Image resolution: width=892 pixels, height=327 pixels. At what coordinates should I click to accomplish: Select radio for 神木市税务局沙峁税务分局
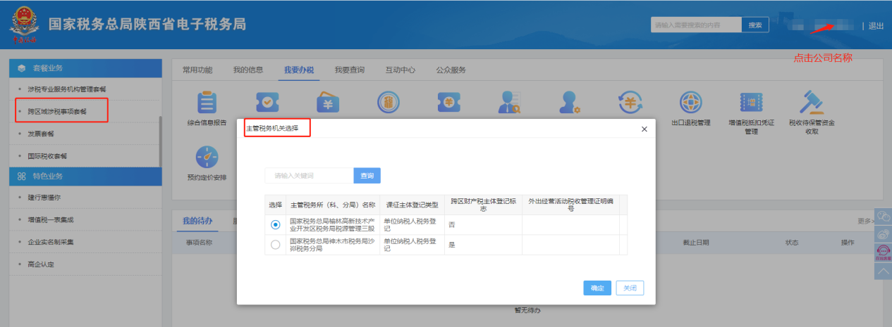pos(275,244)
